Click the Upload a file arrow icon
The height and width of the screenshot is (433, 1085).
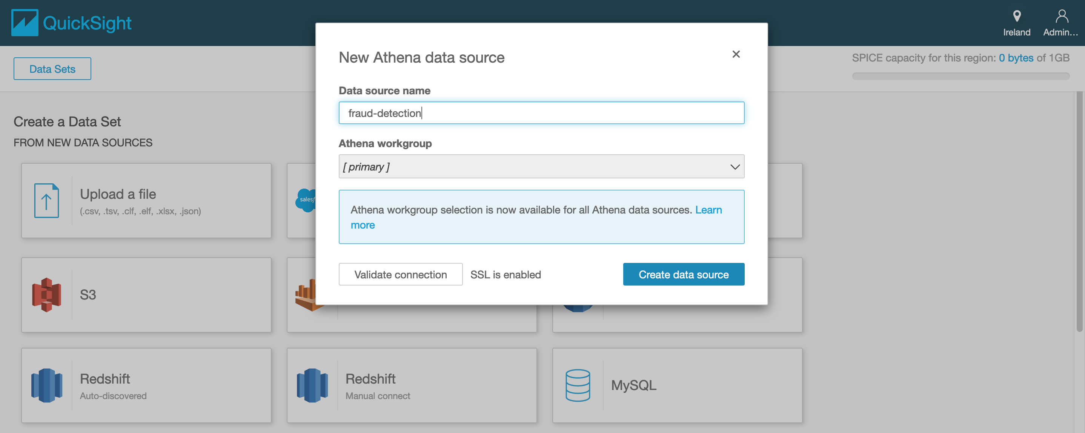(46, 201)
